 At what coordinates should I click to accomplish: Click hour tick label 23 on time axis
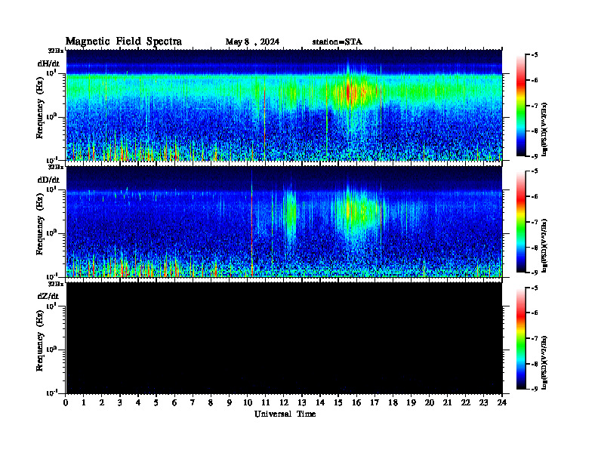pyautogui.click(x=483, y=403)
